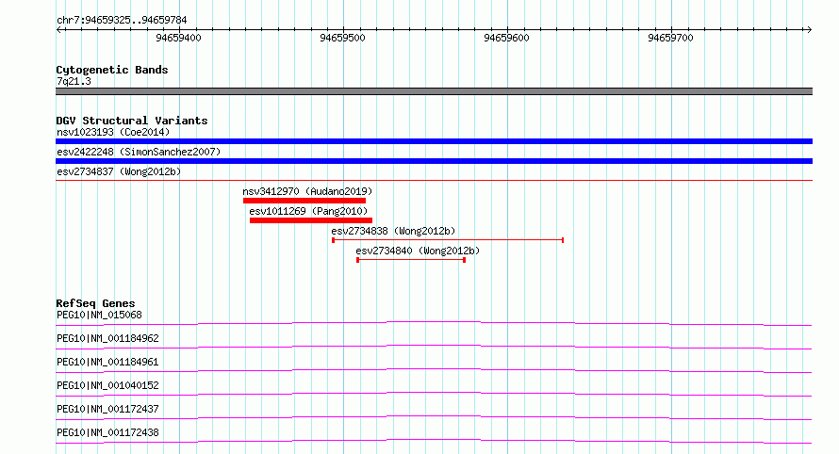Open the esv2422248 (SimonSanchez2007) label

(139, 152)
